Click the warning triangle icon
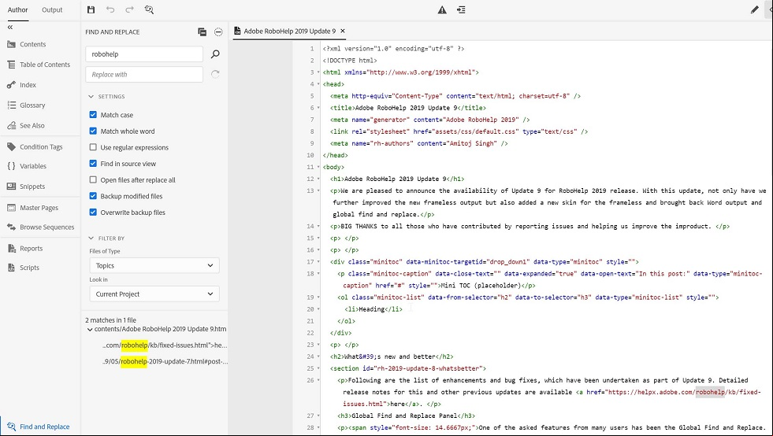 click(442, 10)
